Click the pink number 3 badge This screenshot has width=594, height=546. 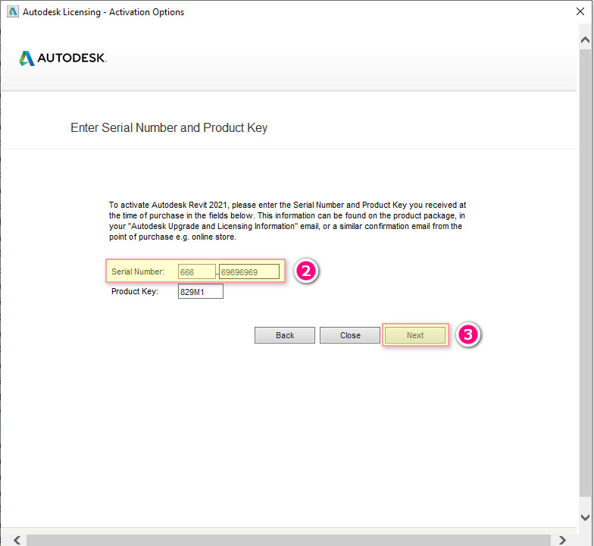[468, 334]
